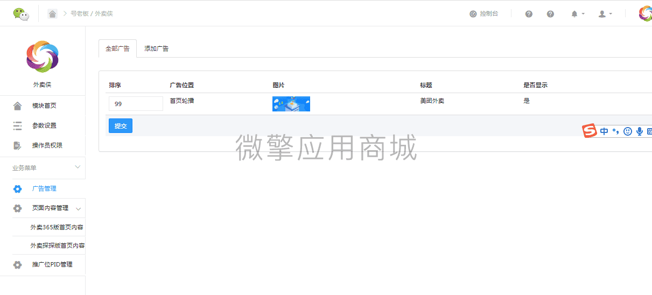Click the 标题 column header
Viewport: 652px width, 295px height.
[x=426, y=85]
